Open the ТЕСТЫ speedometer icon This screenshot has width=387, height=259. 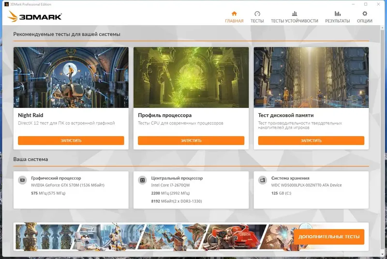(x=257, y=14)
